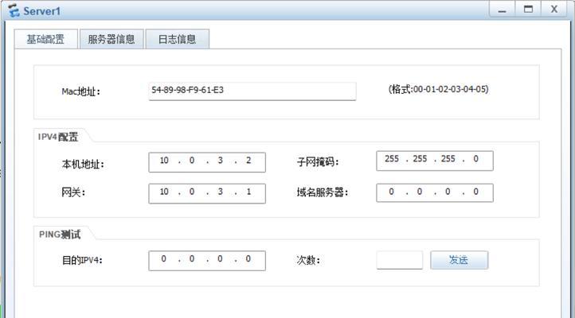The height and width of the screenshot is (318, 575).
Task: Open the 日志信息 tab
Action: [178, 39]
